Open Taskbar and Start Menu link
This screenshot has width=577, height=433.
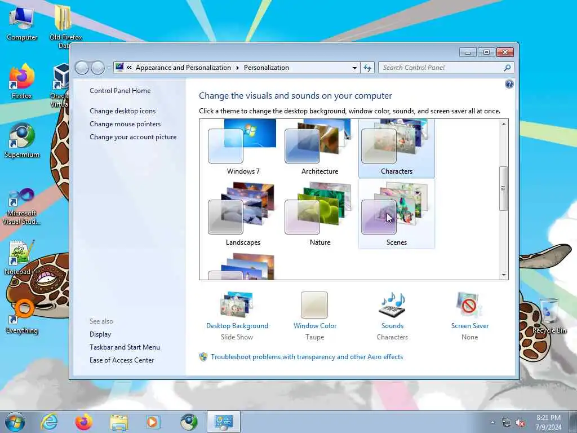pyautogui.click(x=125, y=347)
